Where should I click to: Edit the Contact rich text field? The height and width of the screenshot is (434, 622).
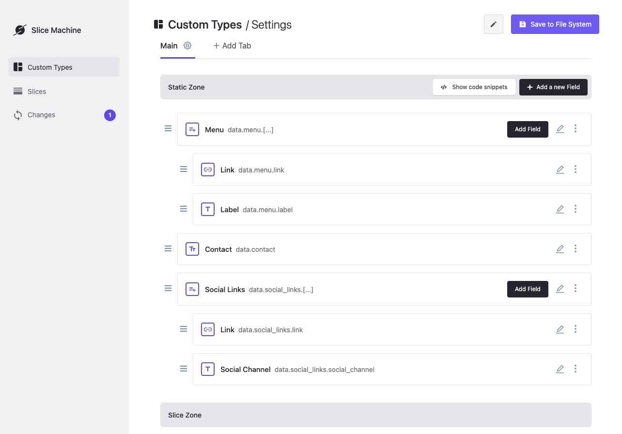(x=560, y=248)
